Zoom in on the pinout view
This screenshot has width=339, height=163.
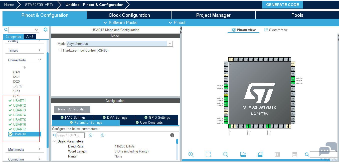[x=191, y=154]
